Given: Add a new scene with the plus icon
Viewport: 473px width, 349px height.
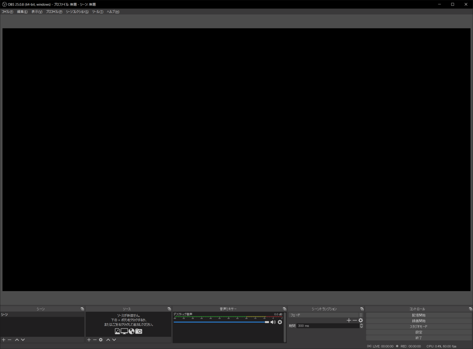Looking at the screenshot, I should click(4, 340).
